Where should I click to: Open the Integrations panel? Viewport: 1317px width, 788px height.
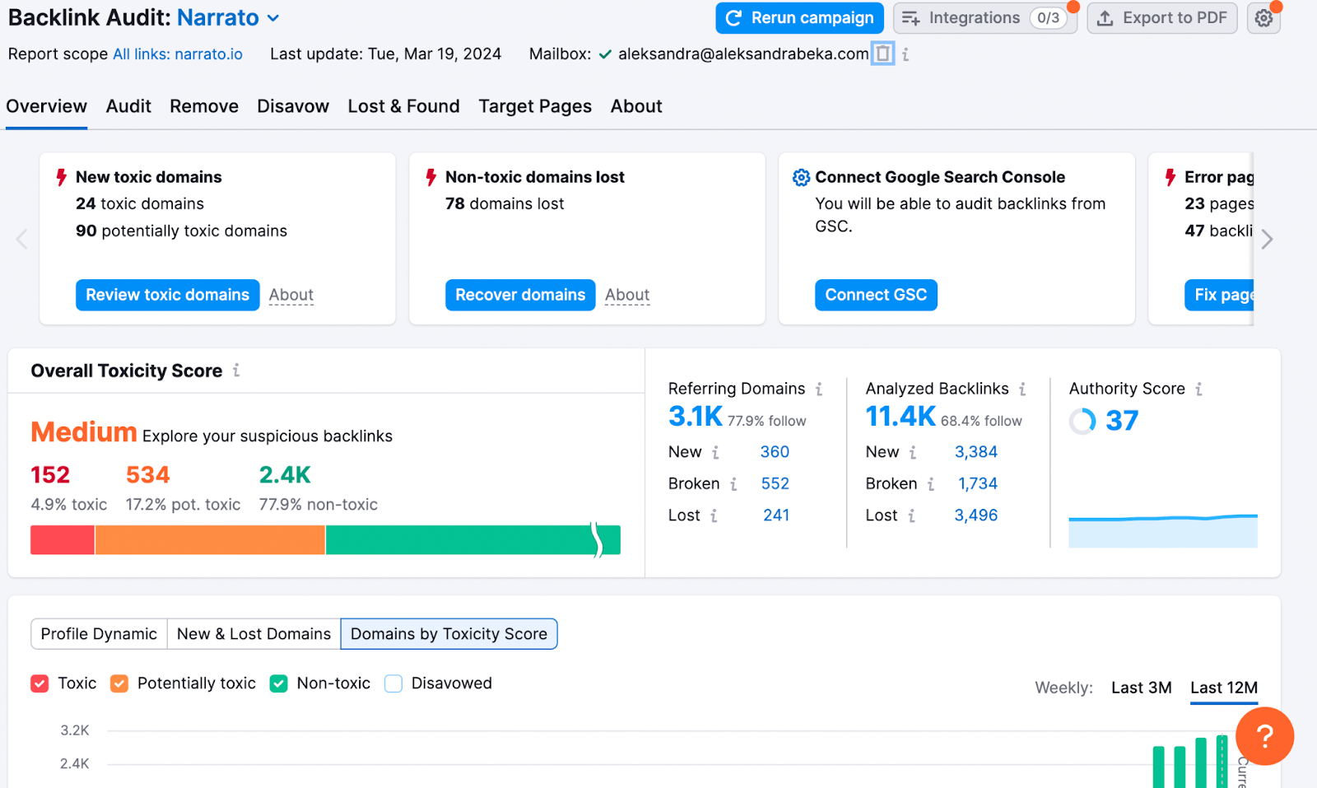click(x=984, y=17)
